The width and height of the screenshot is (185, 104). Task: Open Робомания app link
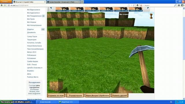[32, 55]
